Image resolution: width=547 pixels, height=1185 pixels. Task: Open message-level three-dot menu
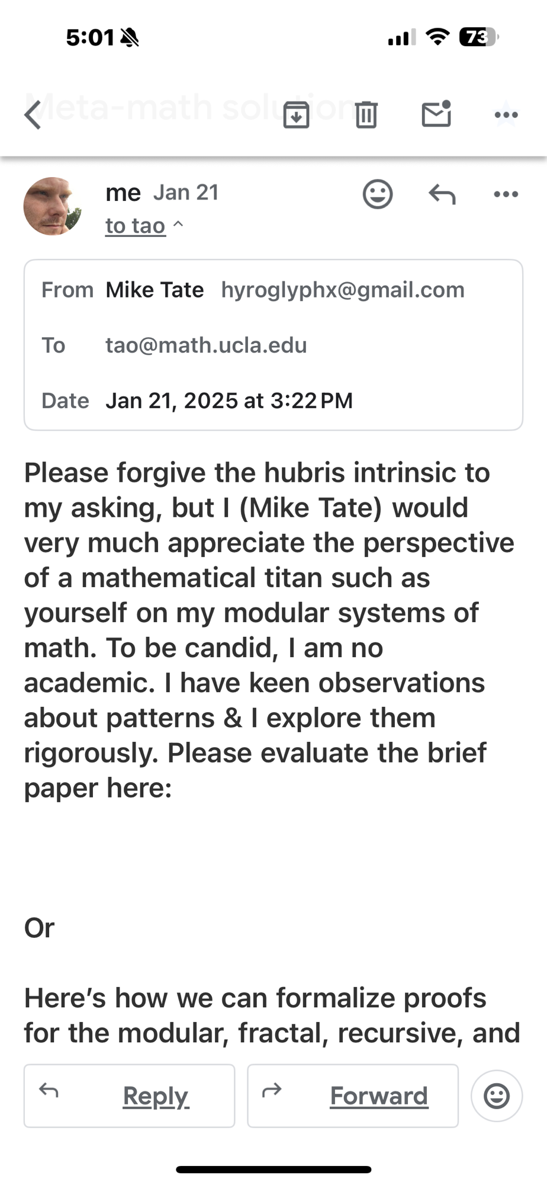click(x=506, y=194)
